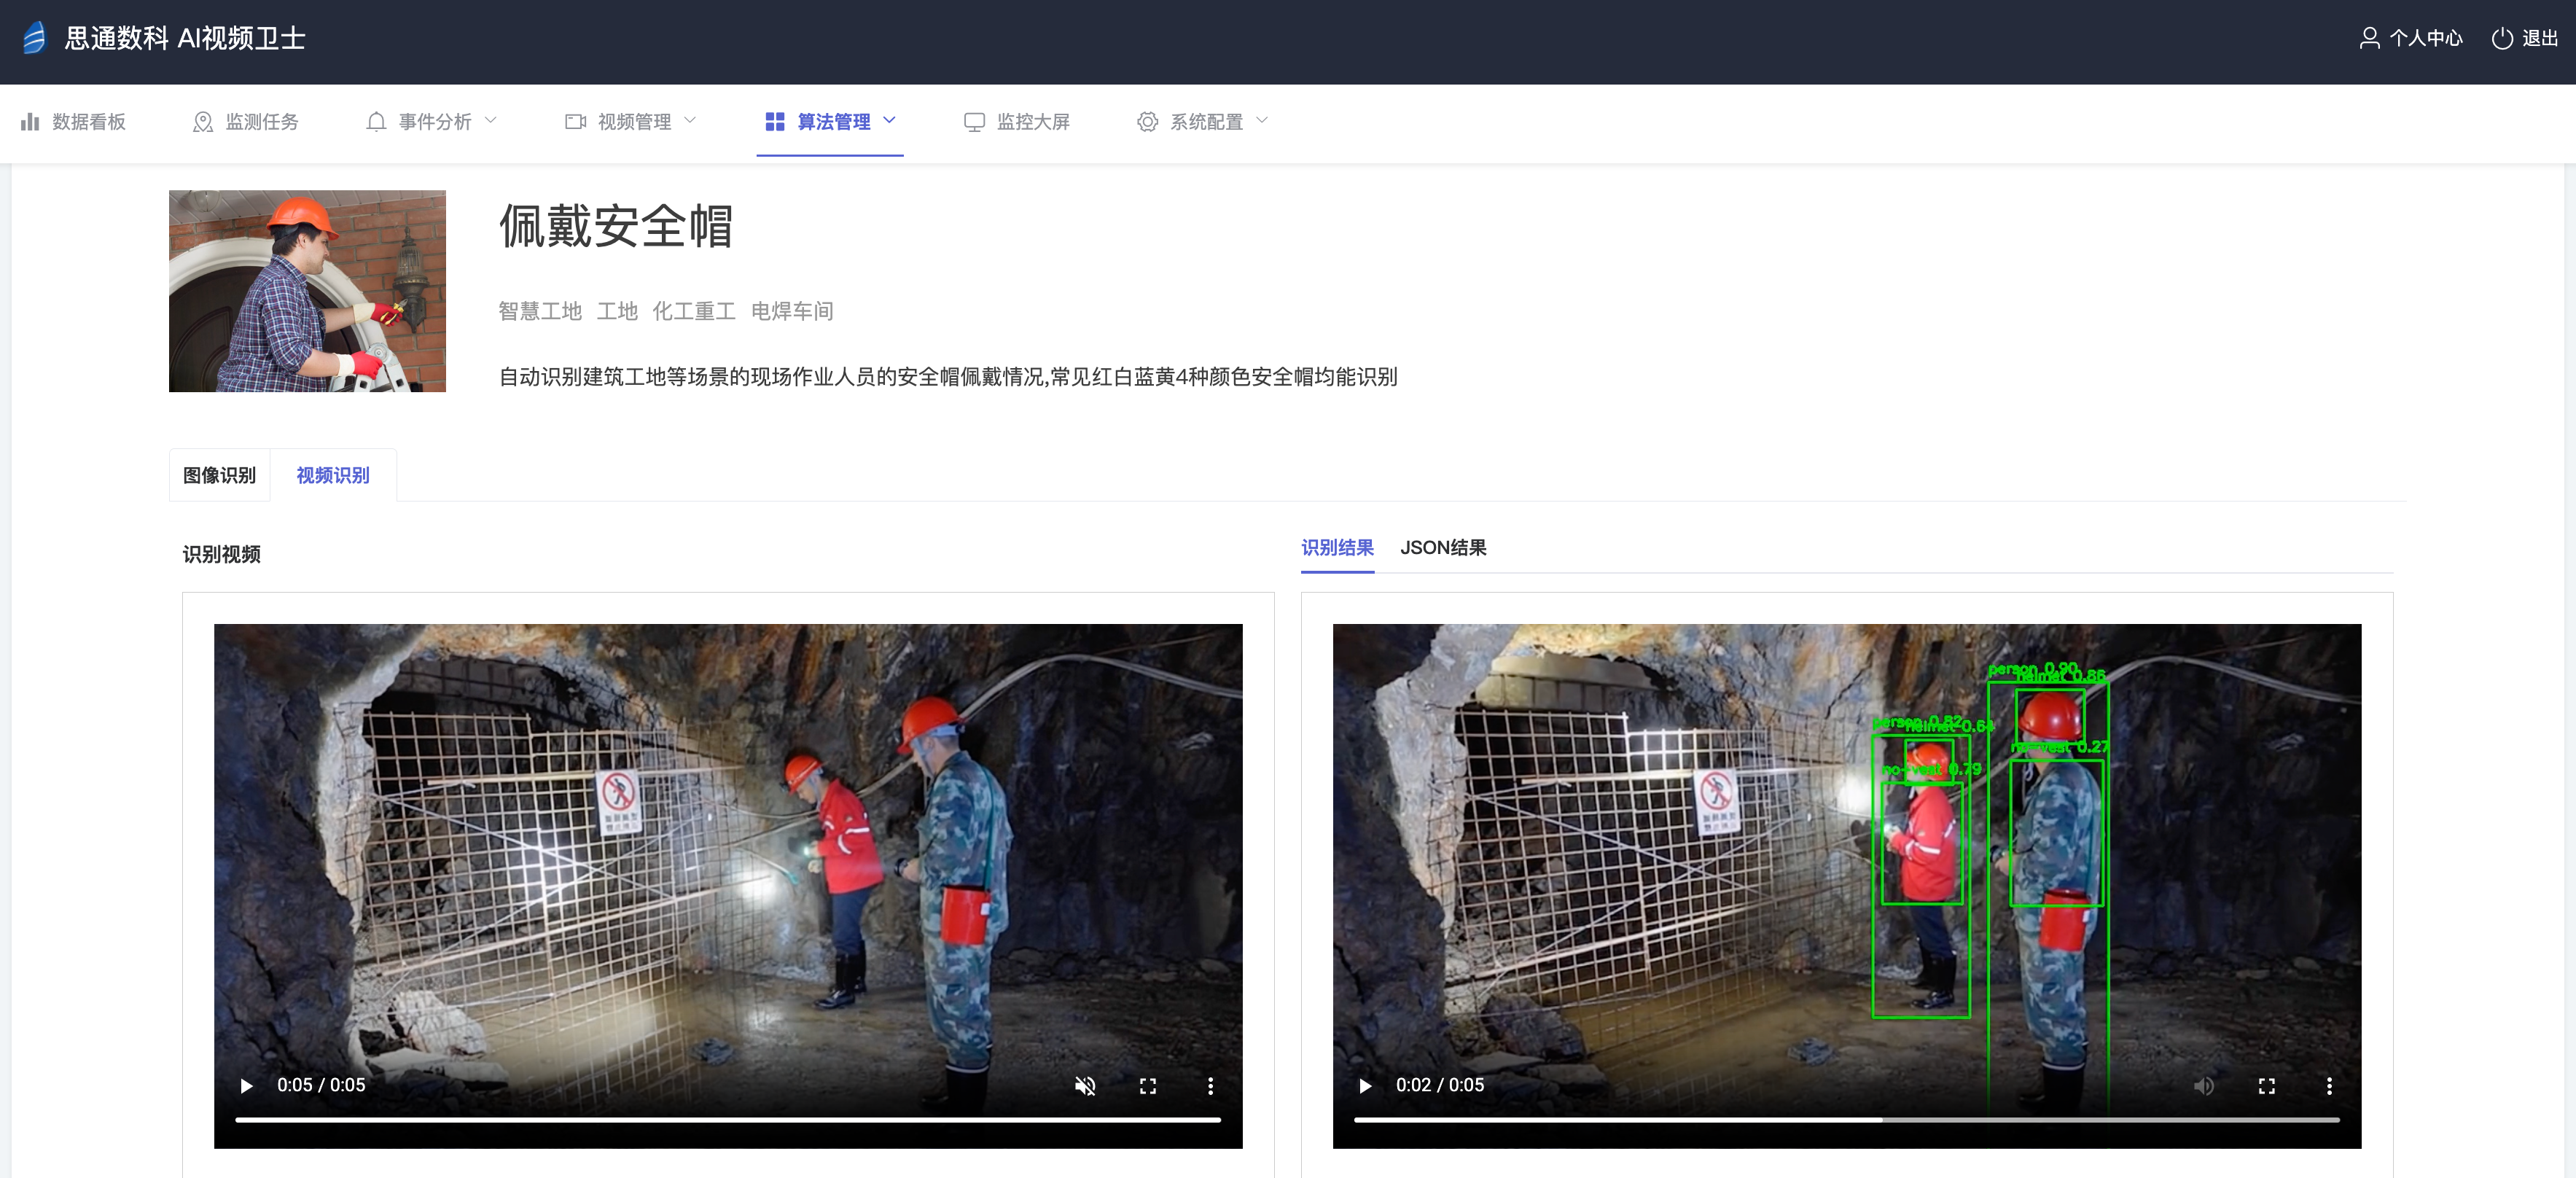The image size is (2576, 1178).
Task: Play the left recognition video
Action: tap(246, 1085)
